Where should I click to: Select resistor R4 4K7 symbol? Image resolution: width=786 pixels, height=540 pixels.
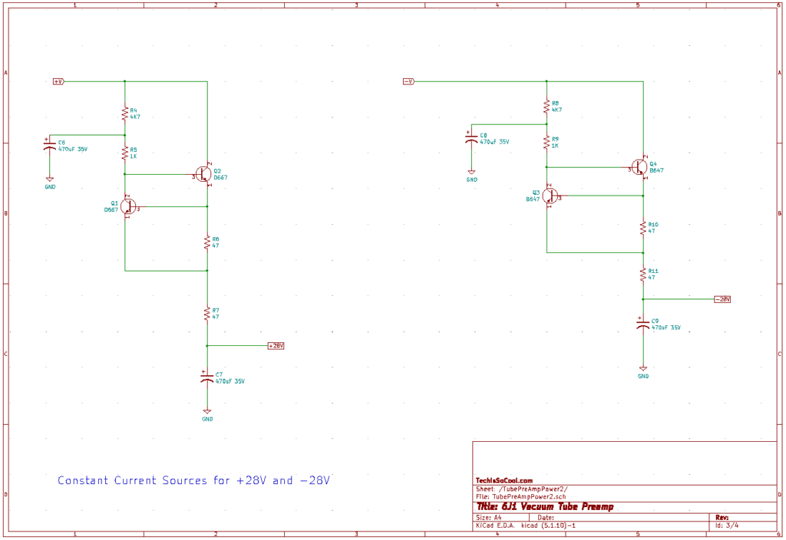[125, 113]
